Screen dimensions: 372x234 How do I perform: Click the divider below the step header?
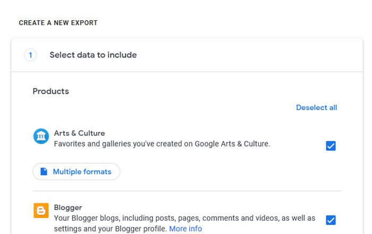coord(187,72)
